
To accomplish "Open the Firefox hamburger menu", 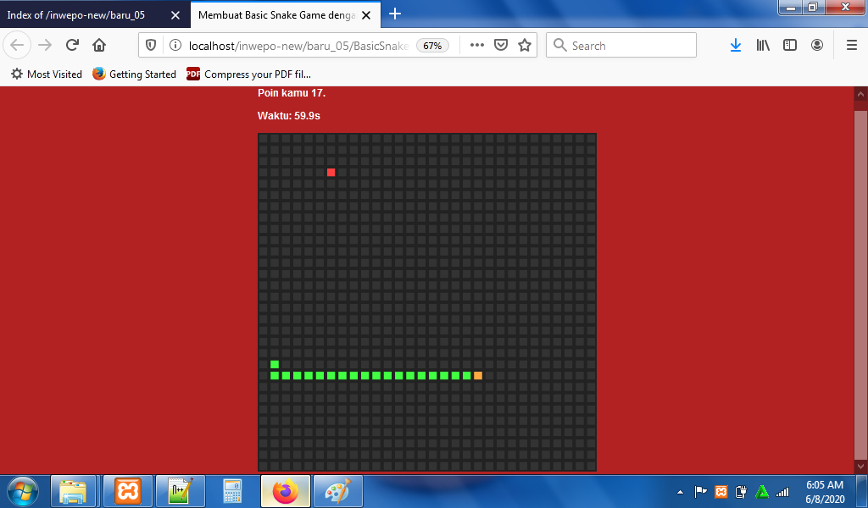I will 852,46.
